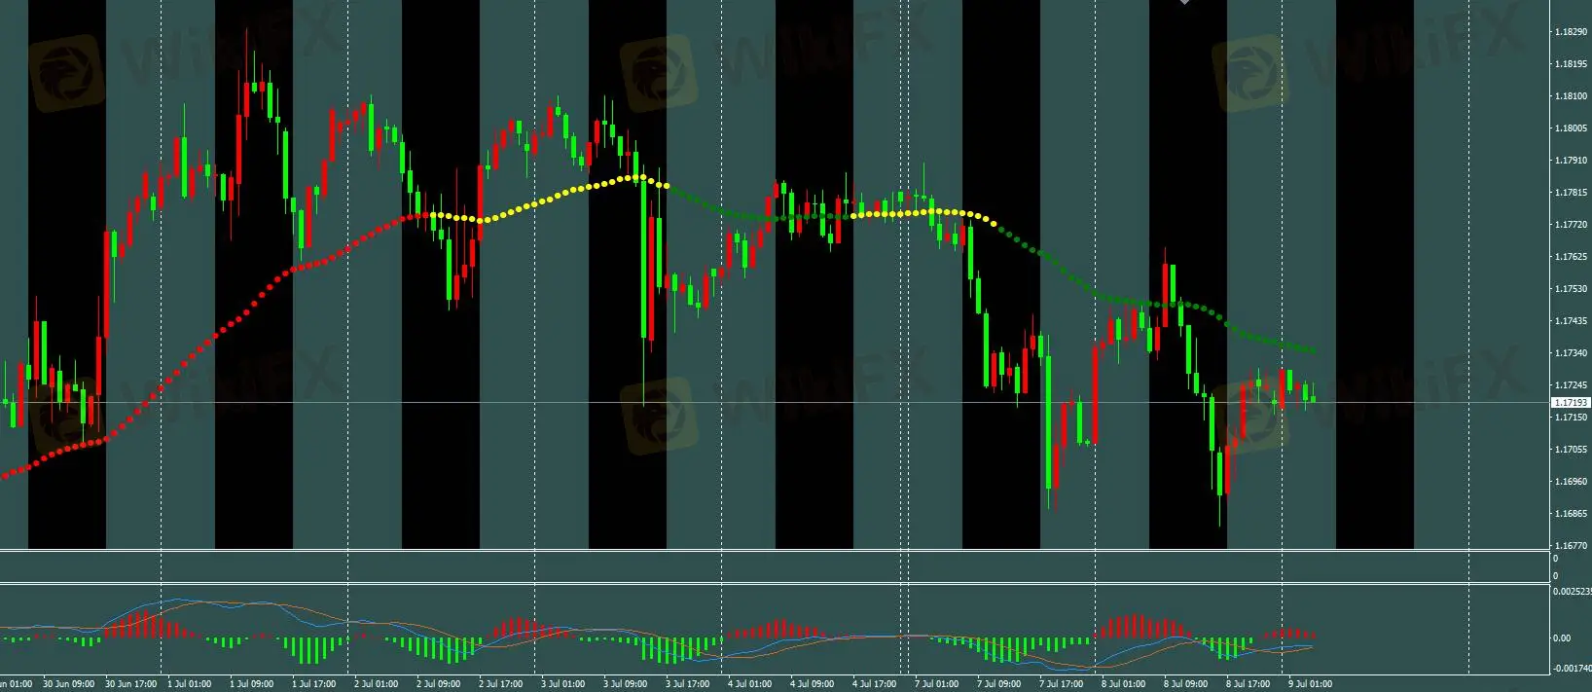Click the 4 Jul 17:00 time label
The height and width of the screenshot is (692, 1592).
tap(874, 684)
